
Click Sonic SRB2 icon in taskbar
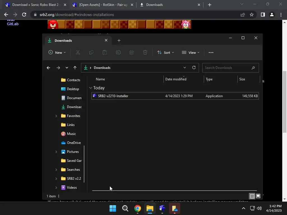(x=162, y=208)
